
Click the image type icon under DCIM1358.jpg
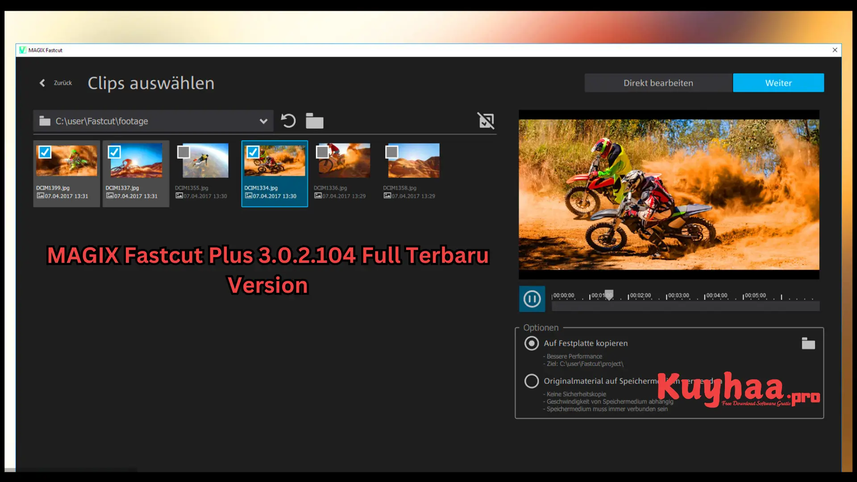click(387, 196)
